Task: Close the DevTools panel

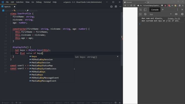Action: [182, 10]
